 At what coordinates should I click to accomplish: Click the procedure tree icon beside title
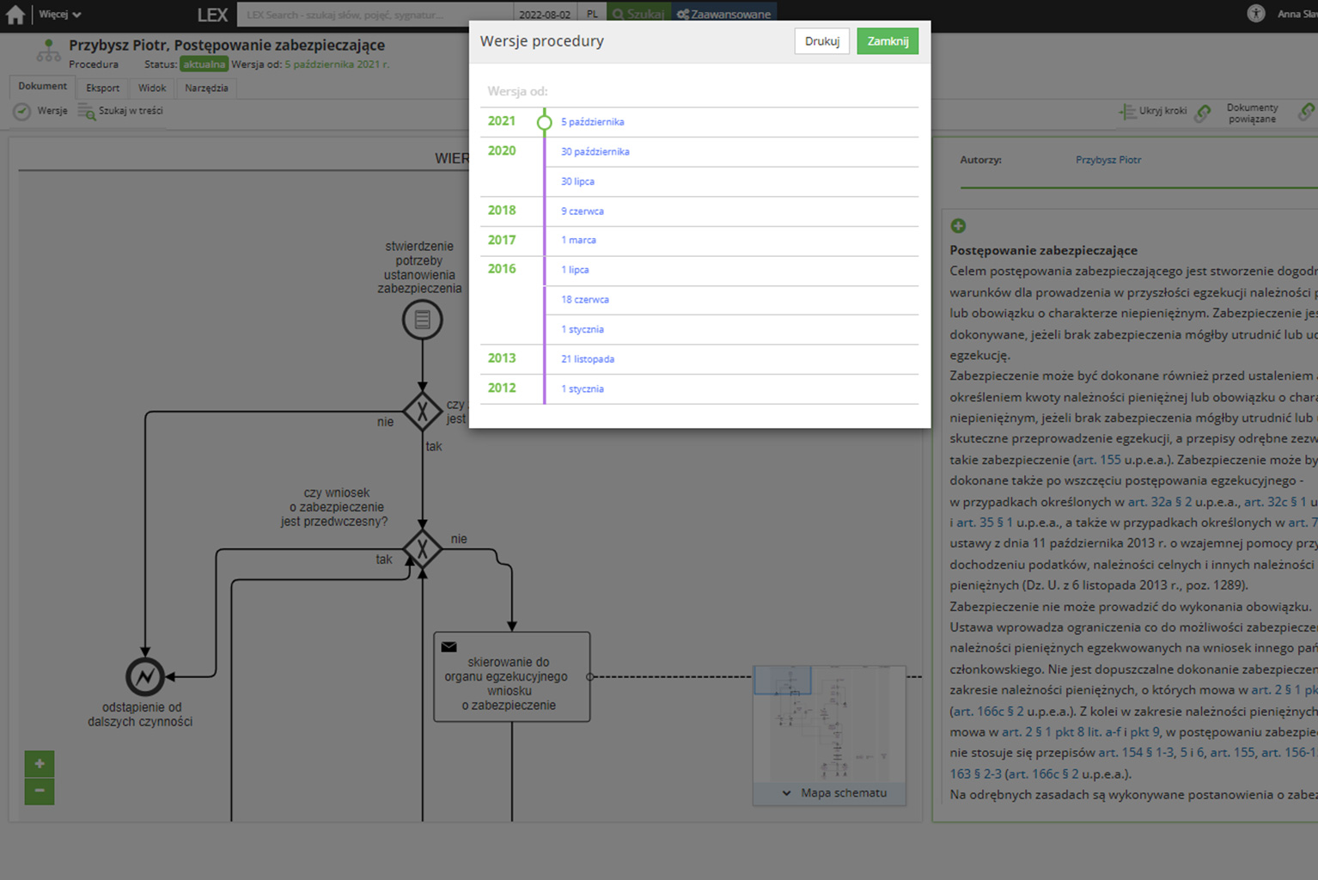coord(48,52)
